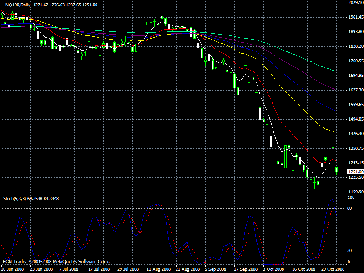The height and width of the screenshot is (273, 364).
Task: Click the stochastic 20 level label
Action: [349, 251]
